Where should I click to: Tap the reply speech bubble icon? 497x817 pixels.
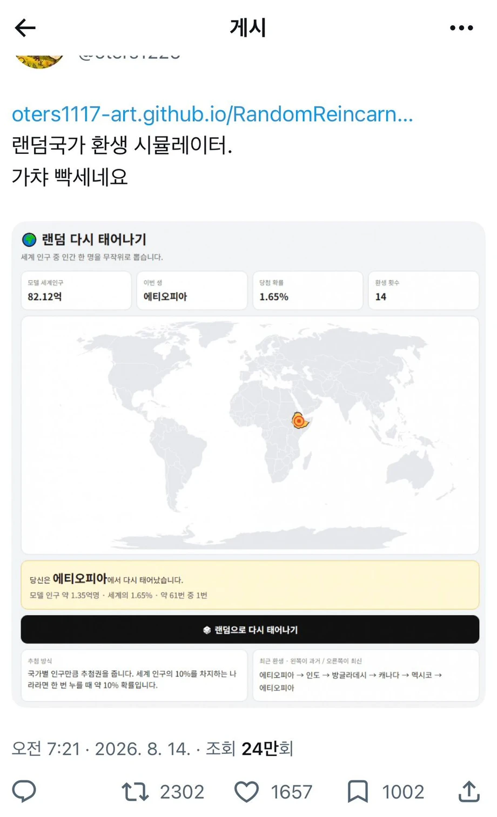tap(24, 791)
